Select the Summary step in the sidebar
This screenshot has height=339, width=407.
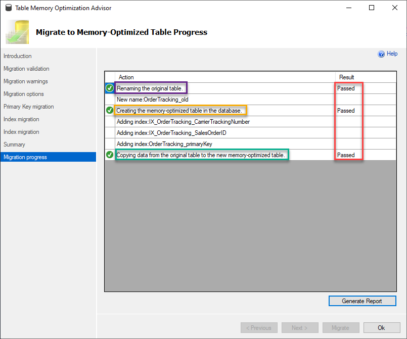click(14, 144)
